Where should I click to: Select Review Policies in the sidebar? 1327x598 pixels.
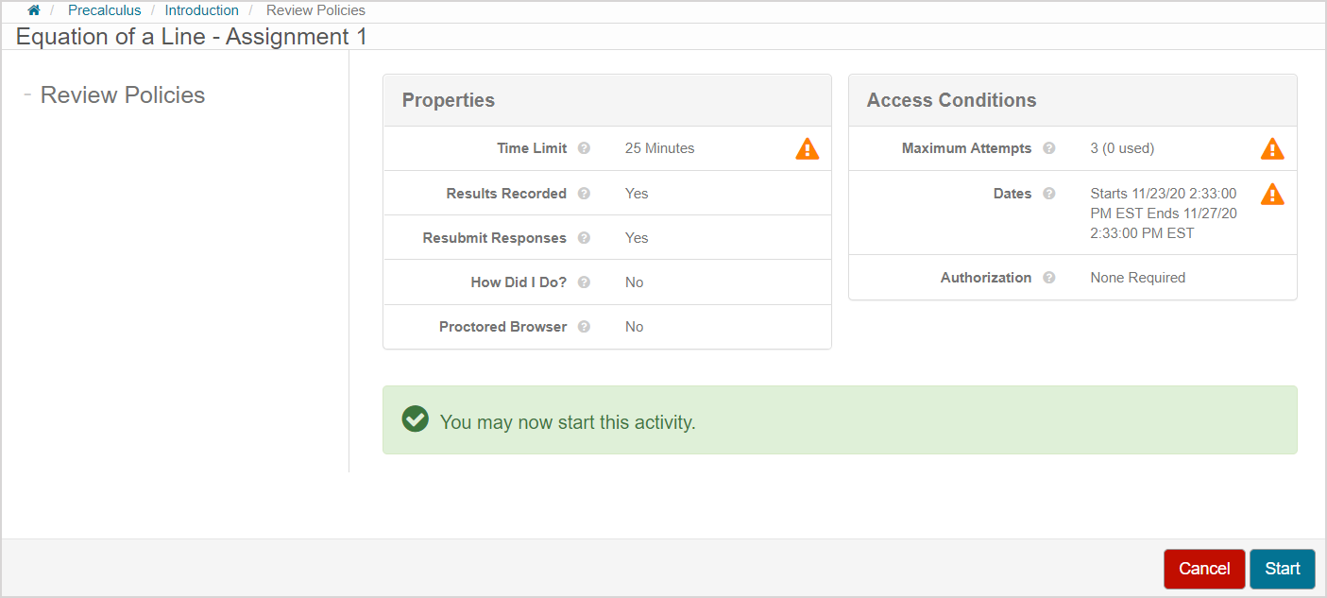[x=123, y=95]
